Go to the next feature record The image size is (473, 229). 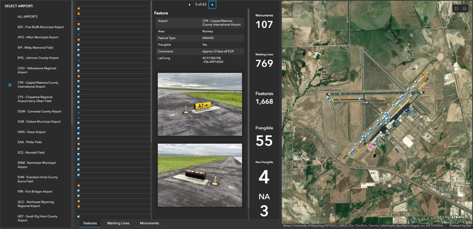click(212, 5)
